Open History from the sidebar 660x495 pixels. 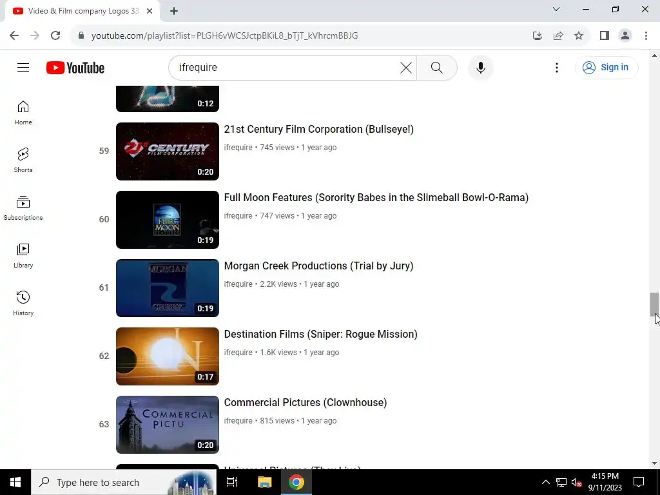point(23,303)
